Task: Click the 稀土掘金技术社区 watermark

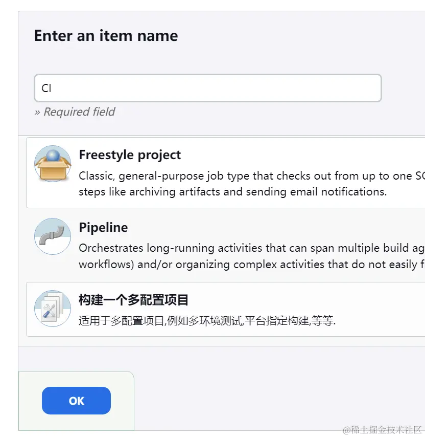Action: pos(382,430)
